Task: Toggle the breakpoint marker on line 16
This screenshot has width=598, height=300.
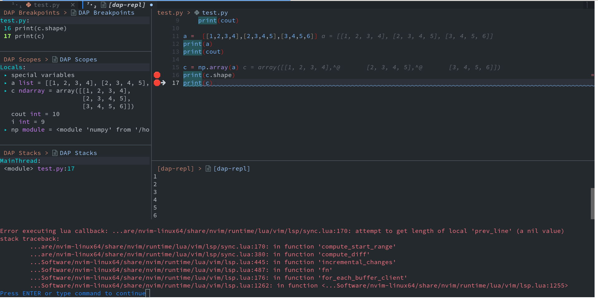Action: pos(157,75)
